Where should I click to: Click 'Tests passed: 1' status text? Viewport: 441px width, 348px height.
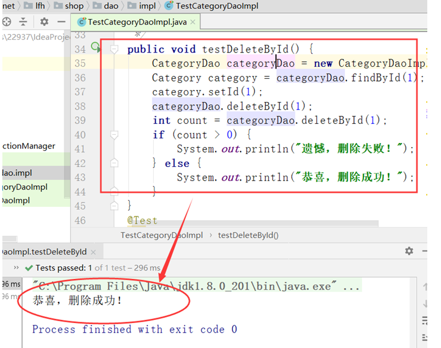[64, 268]
